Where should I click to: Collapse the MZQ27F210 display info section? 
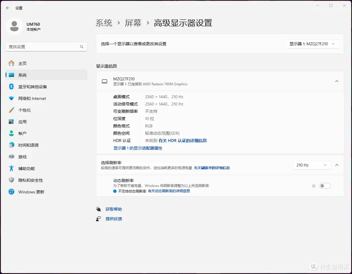coord(337,81)
